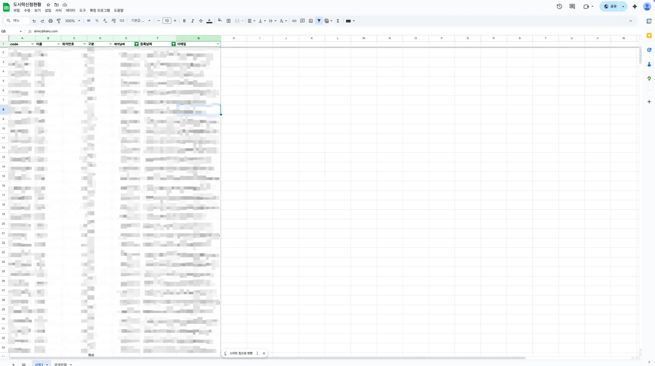Activate the paint format tool
The width and height of the screenshot is (655, 366).
tap(59, 21)
